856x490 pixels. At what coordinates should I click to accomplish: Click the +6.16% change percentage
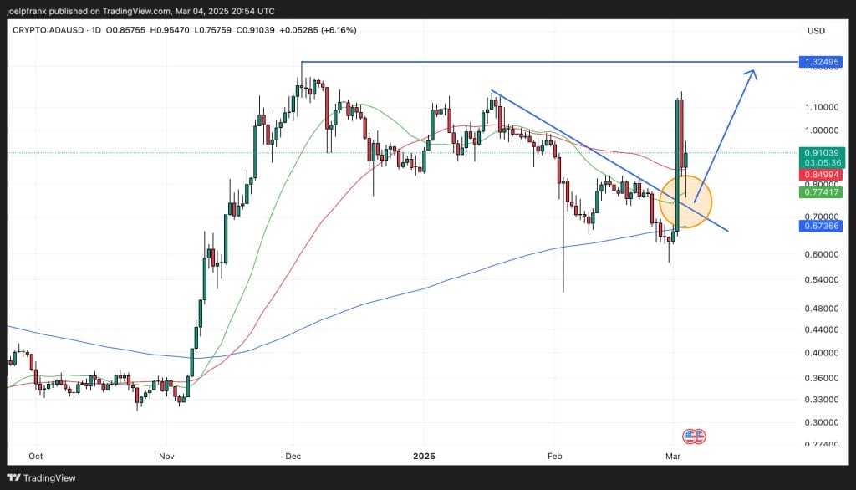pyautogui.click(x=339, y=28)
